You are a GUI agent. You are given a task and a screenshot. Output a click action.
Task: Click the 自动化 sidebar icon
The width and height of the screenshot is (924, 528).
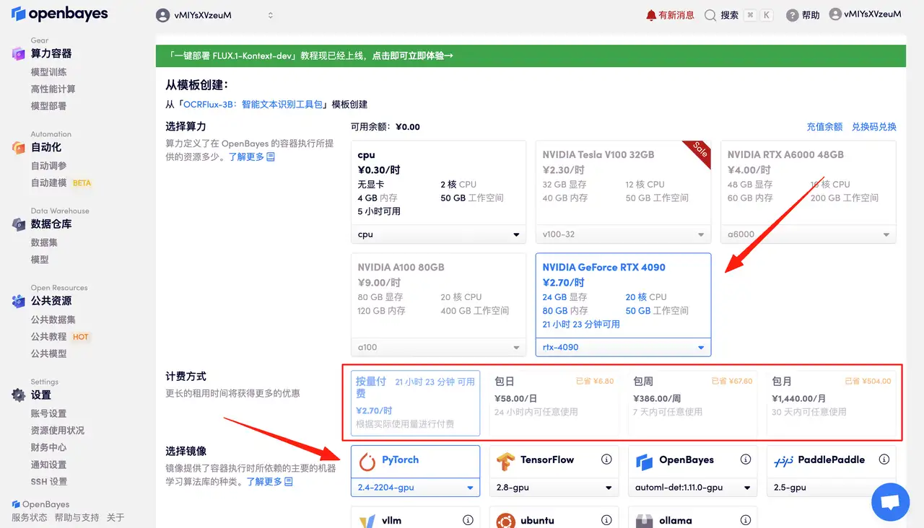click(x=19, y=147)
